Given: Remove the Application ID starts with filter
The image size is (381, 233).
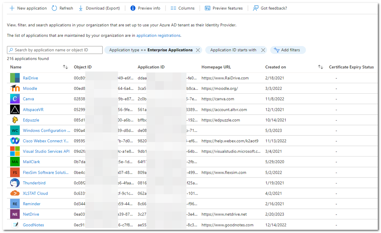Looking at the screenshot, I should point(263,50).
